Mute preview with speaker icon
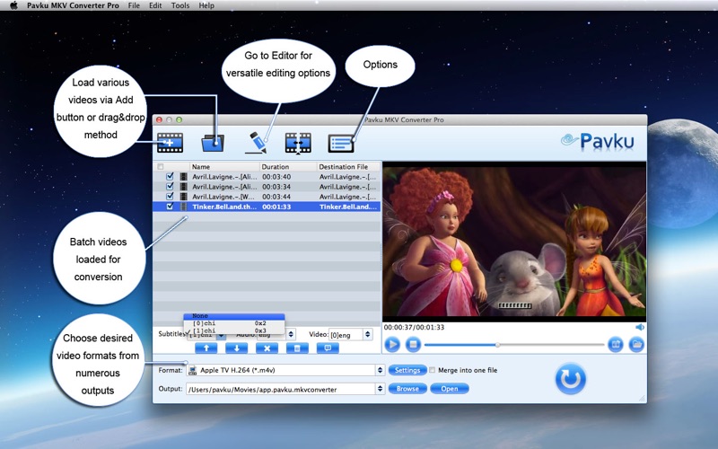Viewport: 718px width, 449px height. pos(640,327)
